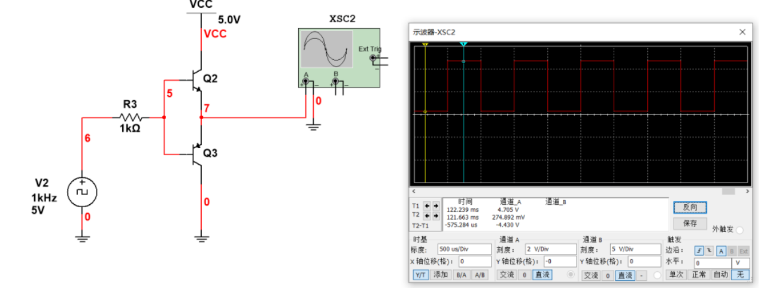Toggle Channel A 交流 coupling
Screen dimensions: 764x291
pyautogui.click(x=507, y=275)
